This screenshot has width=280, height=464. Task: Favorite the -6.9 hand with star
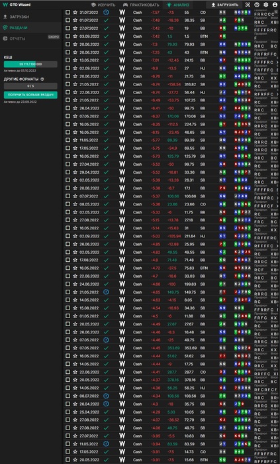tap(75, 68)
